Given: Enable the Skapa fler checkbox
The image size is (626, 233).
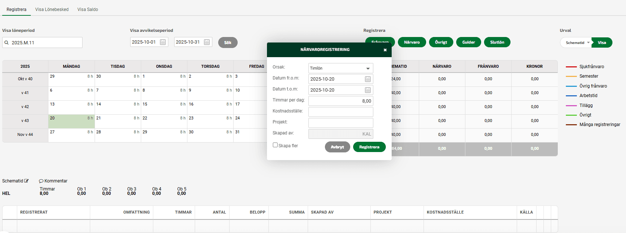Looking at the screenshot, I should (275, 145).
